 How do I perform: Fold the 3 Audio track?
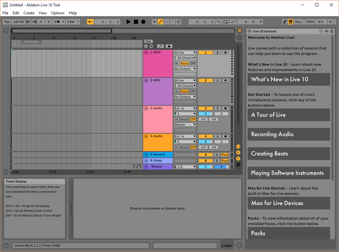(146, 109)
